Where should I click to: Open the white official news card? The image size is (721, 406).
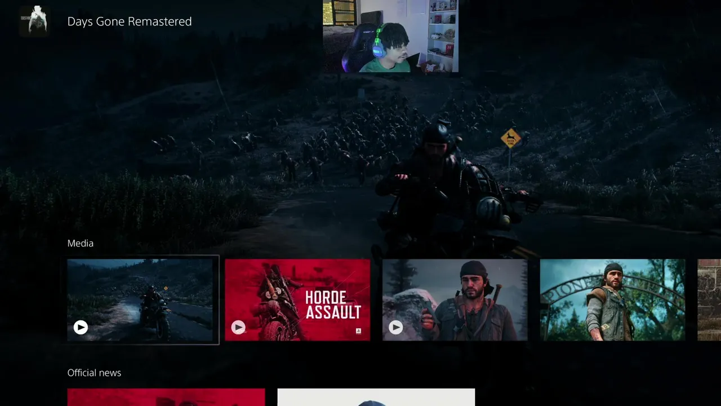pyautogui.click(x=376, y=397)
